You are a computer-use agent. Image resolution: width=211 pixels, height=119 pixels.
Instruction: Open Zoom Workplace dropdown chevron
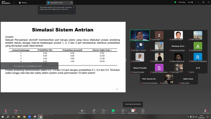click(14, 2)
